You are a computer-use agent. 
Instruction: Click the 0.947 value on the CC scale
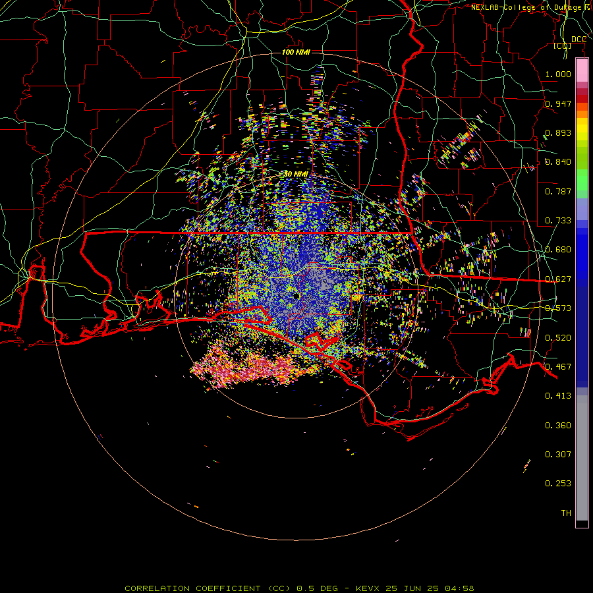coord(558,103)
